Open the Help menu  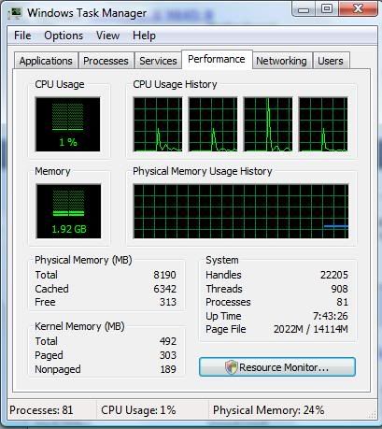coord(144,36)
